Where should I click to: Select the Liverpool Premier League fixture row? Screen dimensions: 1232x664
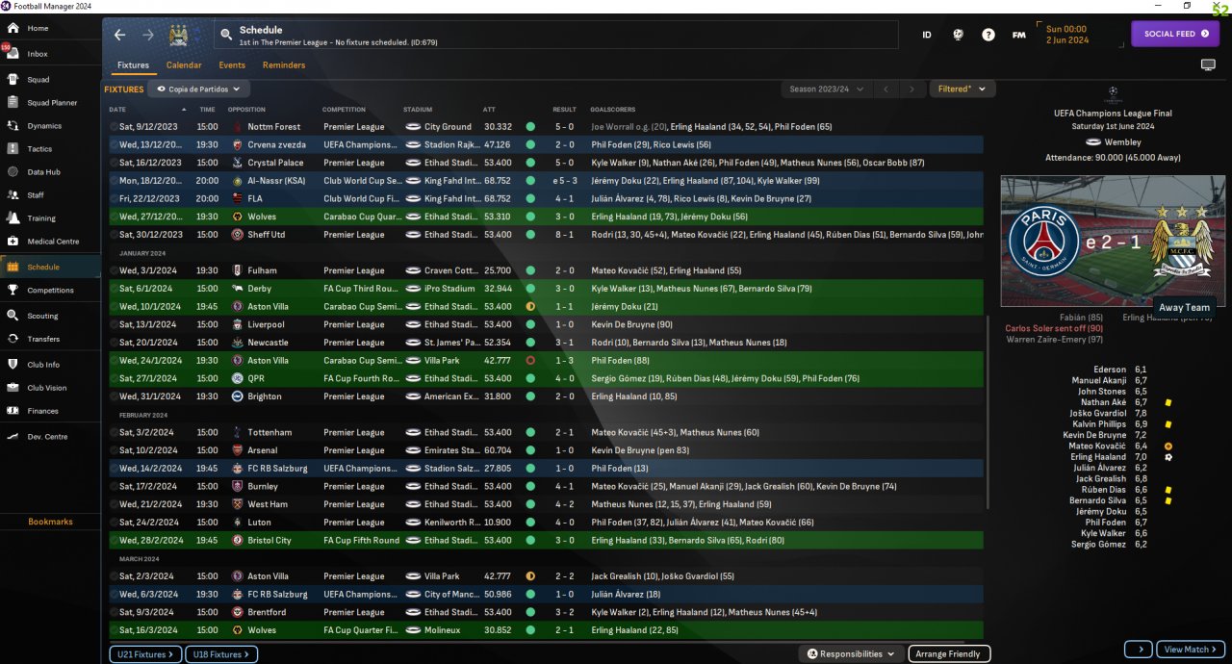point(546,325)
